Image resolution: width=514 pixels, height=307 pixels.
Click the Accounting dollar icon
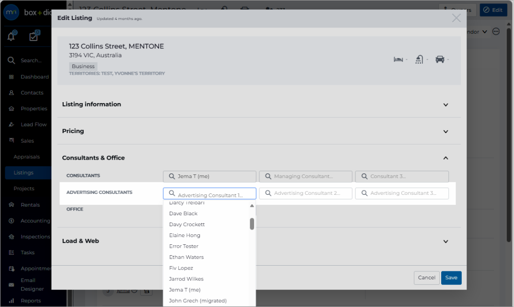point(11,221)
